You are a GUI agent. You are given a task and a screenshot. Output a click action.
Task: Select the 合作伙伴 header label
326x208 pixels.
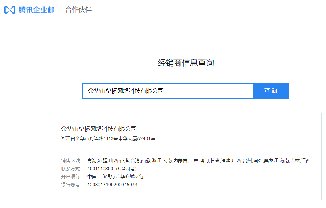(x=78, y=10)
